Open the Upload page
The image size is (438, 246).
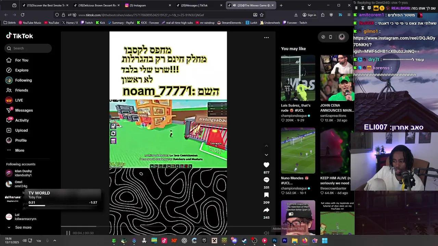(x=21, y=130)
